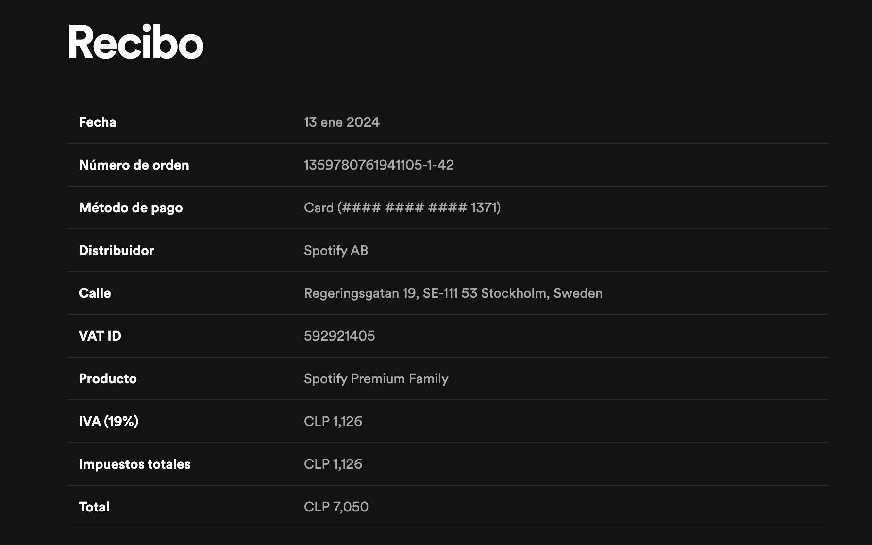Click the Número de orden label
872x545 pixels.
(134, 165)
